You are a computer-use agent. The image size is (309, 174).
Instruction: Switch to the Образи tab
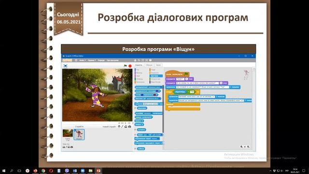pos(149,65)
